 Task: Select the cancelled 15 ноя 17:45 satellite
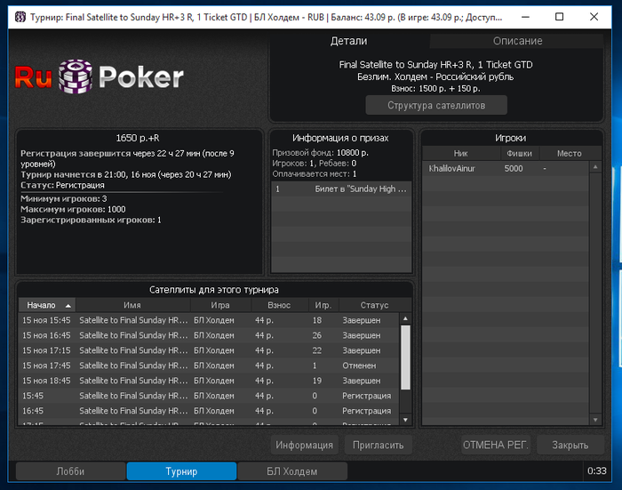(209, 365)
